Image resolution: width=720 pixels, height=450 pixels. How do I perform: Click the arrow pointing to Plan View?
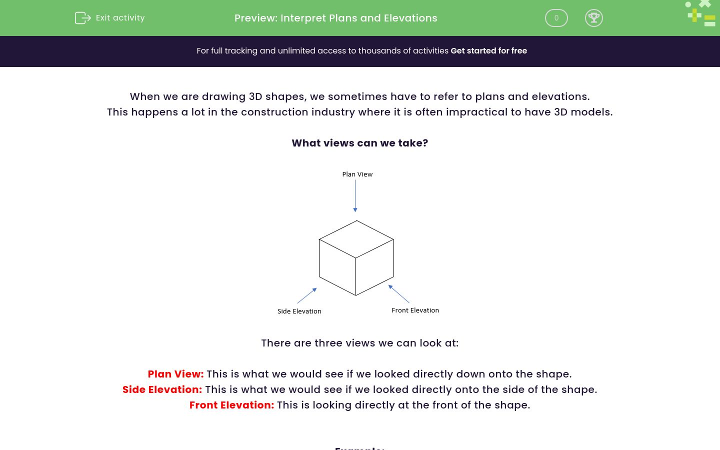tap(355, 195)
